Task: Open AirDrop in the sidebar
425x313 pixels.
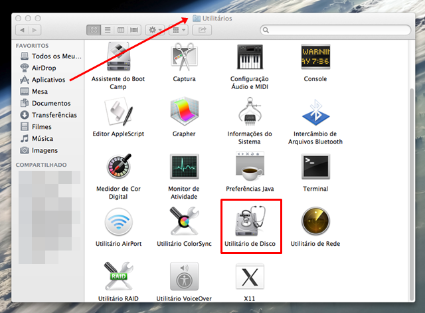Action: (x=39, y=68)
